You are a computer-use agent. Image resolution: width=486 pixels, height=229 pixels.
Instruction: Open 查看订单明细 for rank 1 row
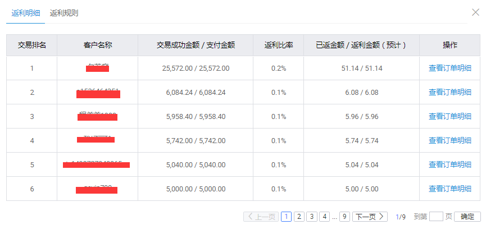[449, 68]
